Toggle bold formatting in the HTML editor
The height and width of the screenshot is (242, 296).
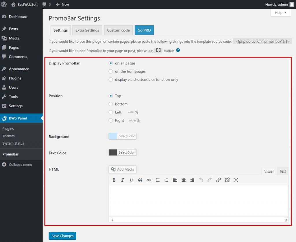pyautogui.click(x=114, y=180)
